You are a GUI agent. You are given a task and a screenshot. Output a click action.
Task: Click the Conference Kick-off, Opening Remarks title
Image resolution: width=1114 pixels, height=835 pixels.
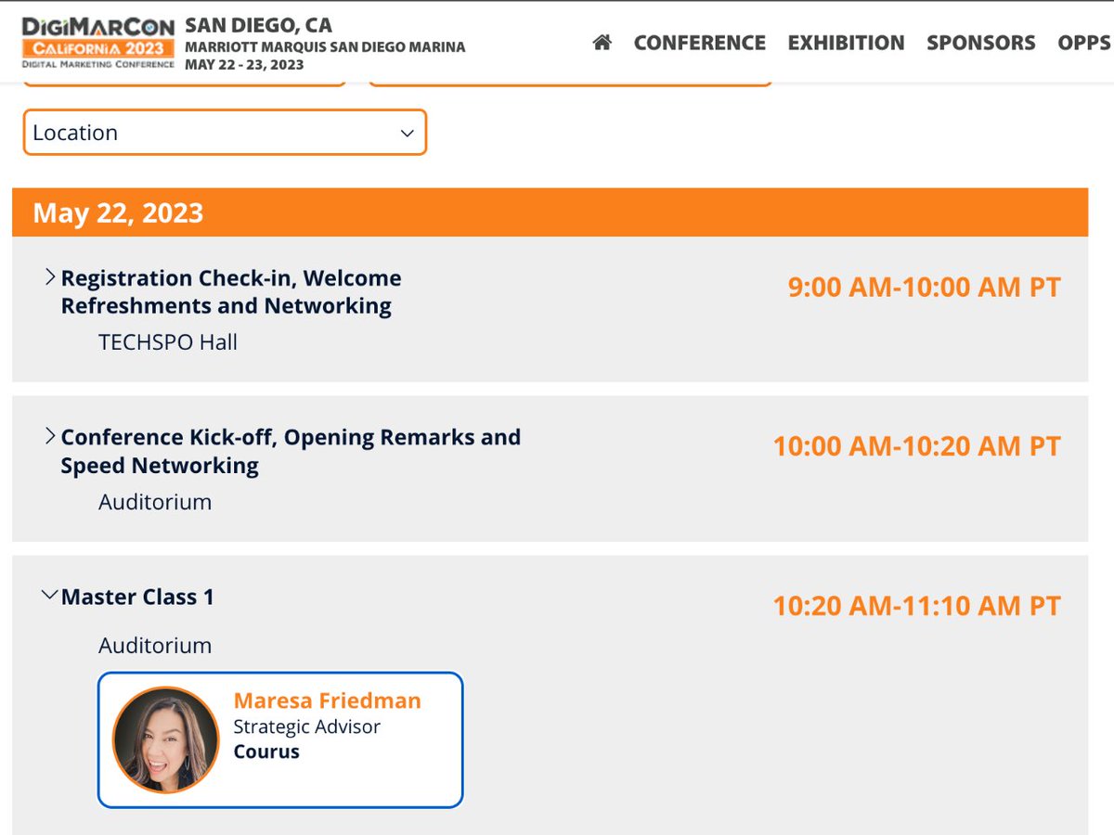pos(291,451)
